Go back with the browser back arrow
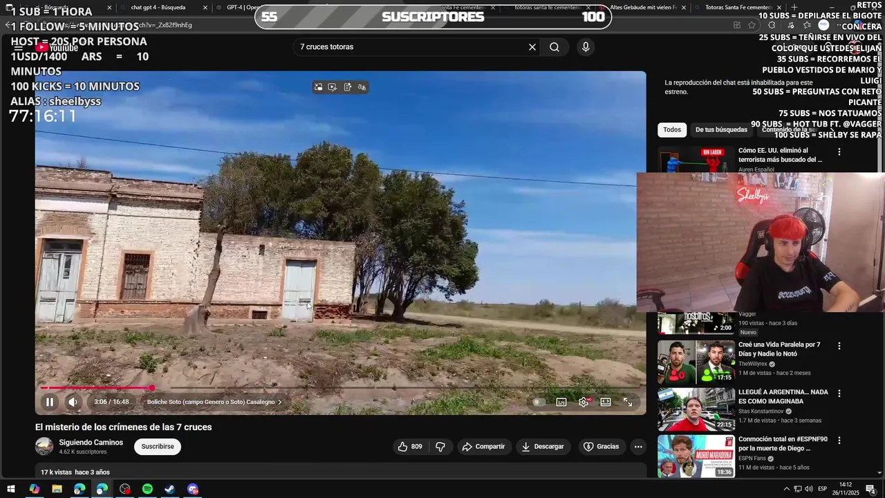The width and height of the screenshot is (885, 498). (8, 25)
